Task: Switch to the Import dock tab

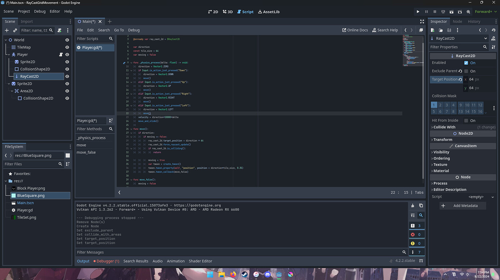Action: [x=27, y=22]
